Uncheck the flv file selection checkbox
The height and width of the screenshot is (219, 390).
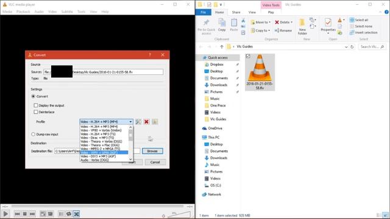[248, 56]
